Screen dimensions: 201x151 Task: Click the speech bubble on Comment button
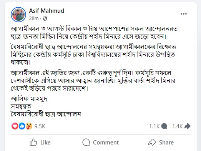click(x=86, y=142)
